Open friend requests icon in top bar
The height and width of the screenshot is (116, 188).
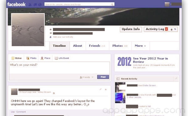tap(30, 5)
